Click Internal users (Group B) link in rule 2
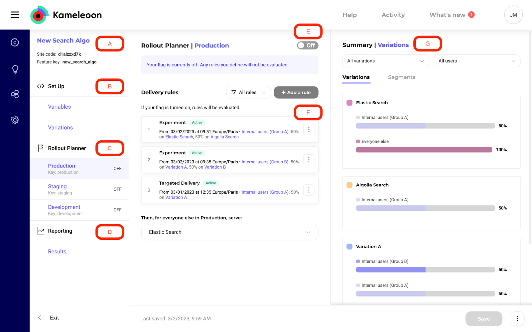 [x=265, y=162]
